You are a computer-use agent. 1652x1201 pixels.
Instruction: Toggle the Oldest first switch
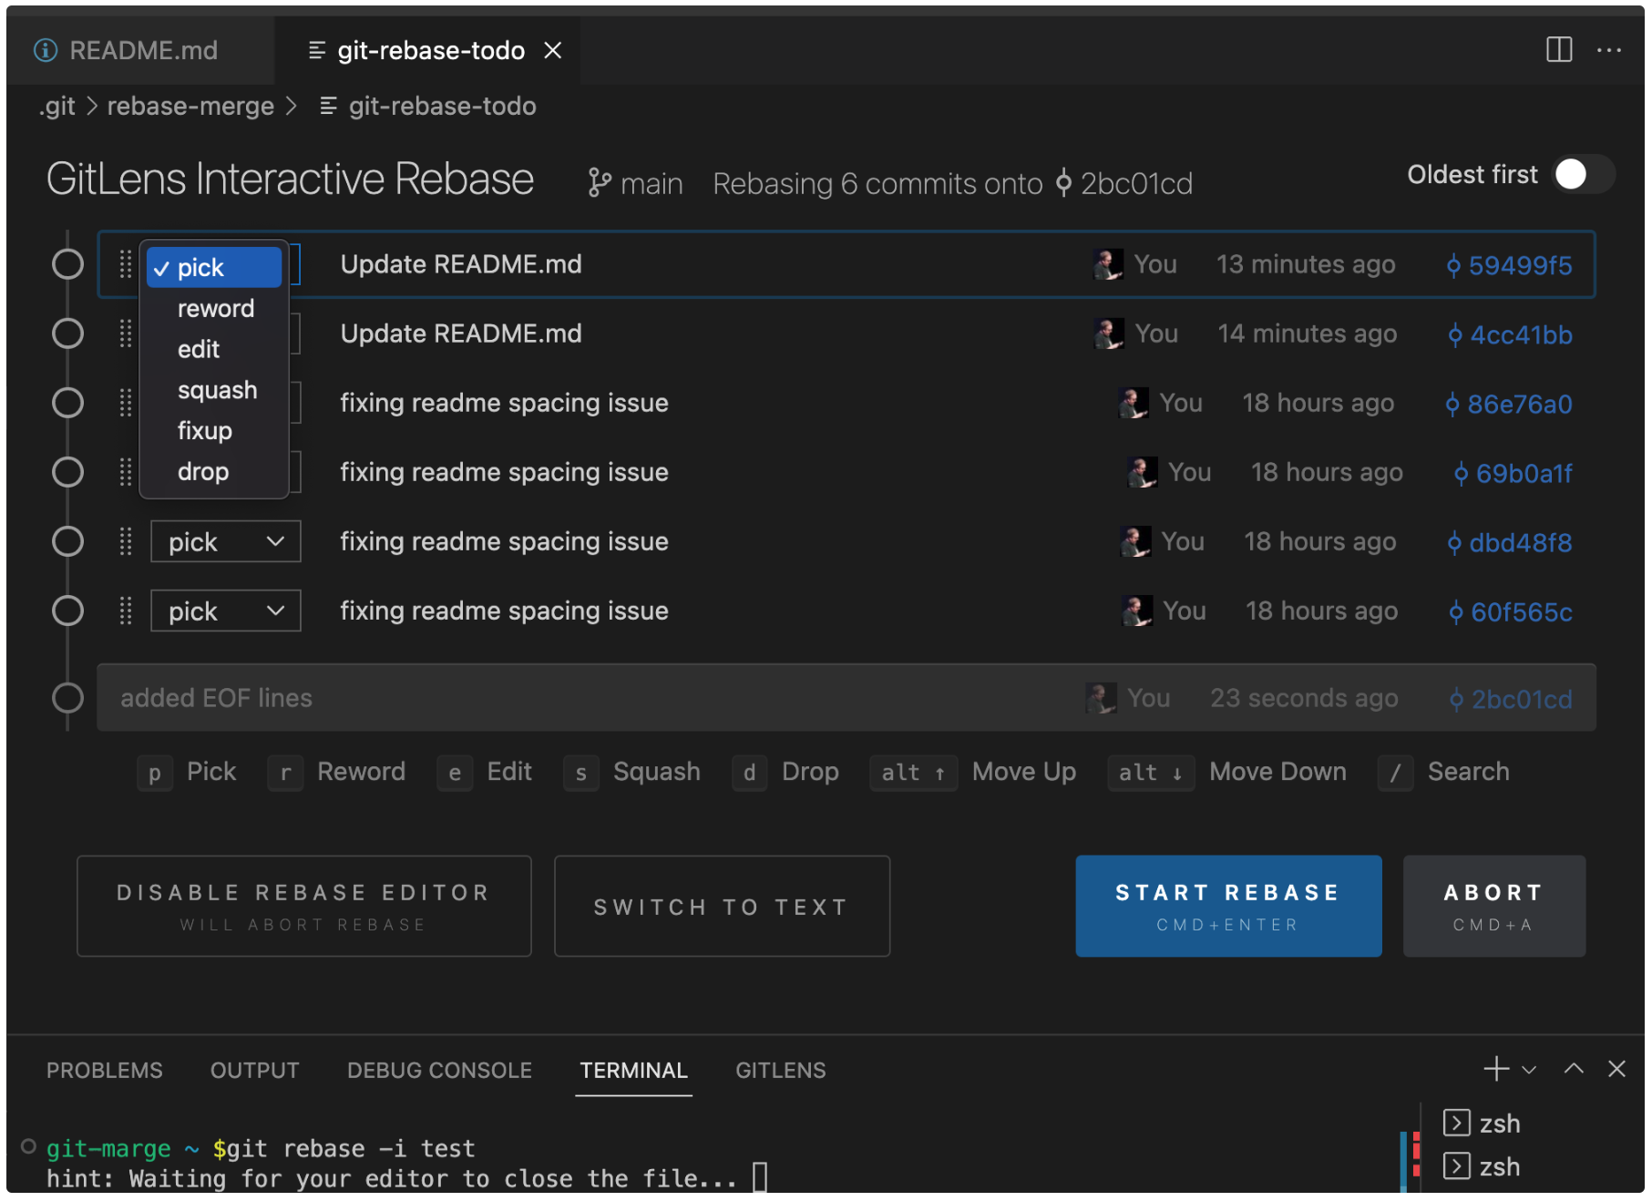coord(1584,174)
